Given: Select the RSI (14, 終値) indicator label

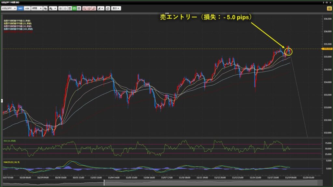Looking at the screenshot, I should click(10, 141).
